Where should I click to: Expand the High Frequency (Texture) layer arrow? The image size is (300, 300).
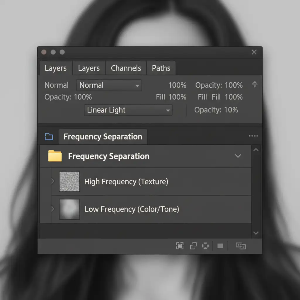[x=53, y=182]
